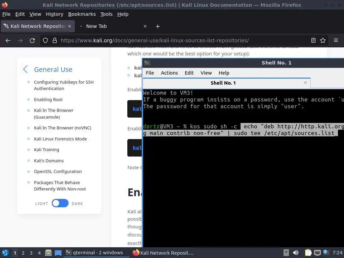Click the qterminal window title icon

pyautogui.click(x=147, y=63)
